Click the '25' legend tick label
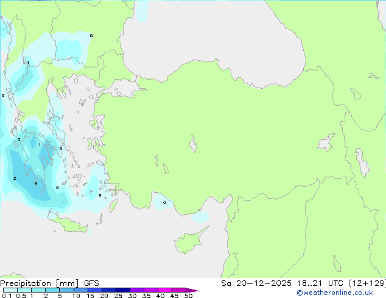 click(x=118, y=296)
